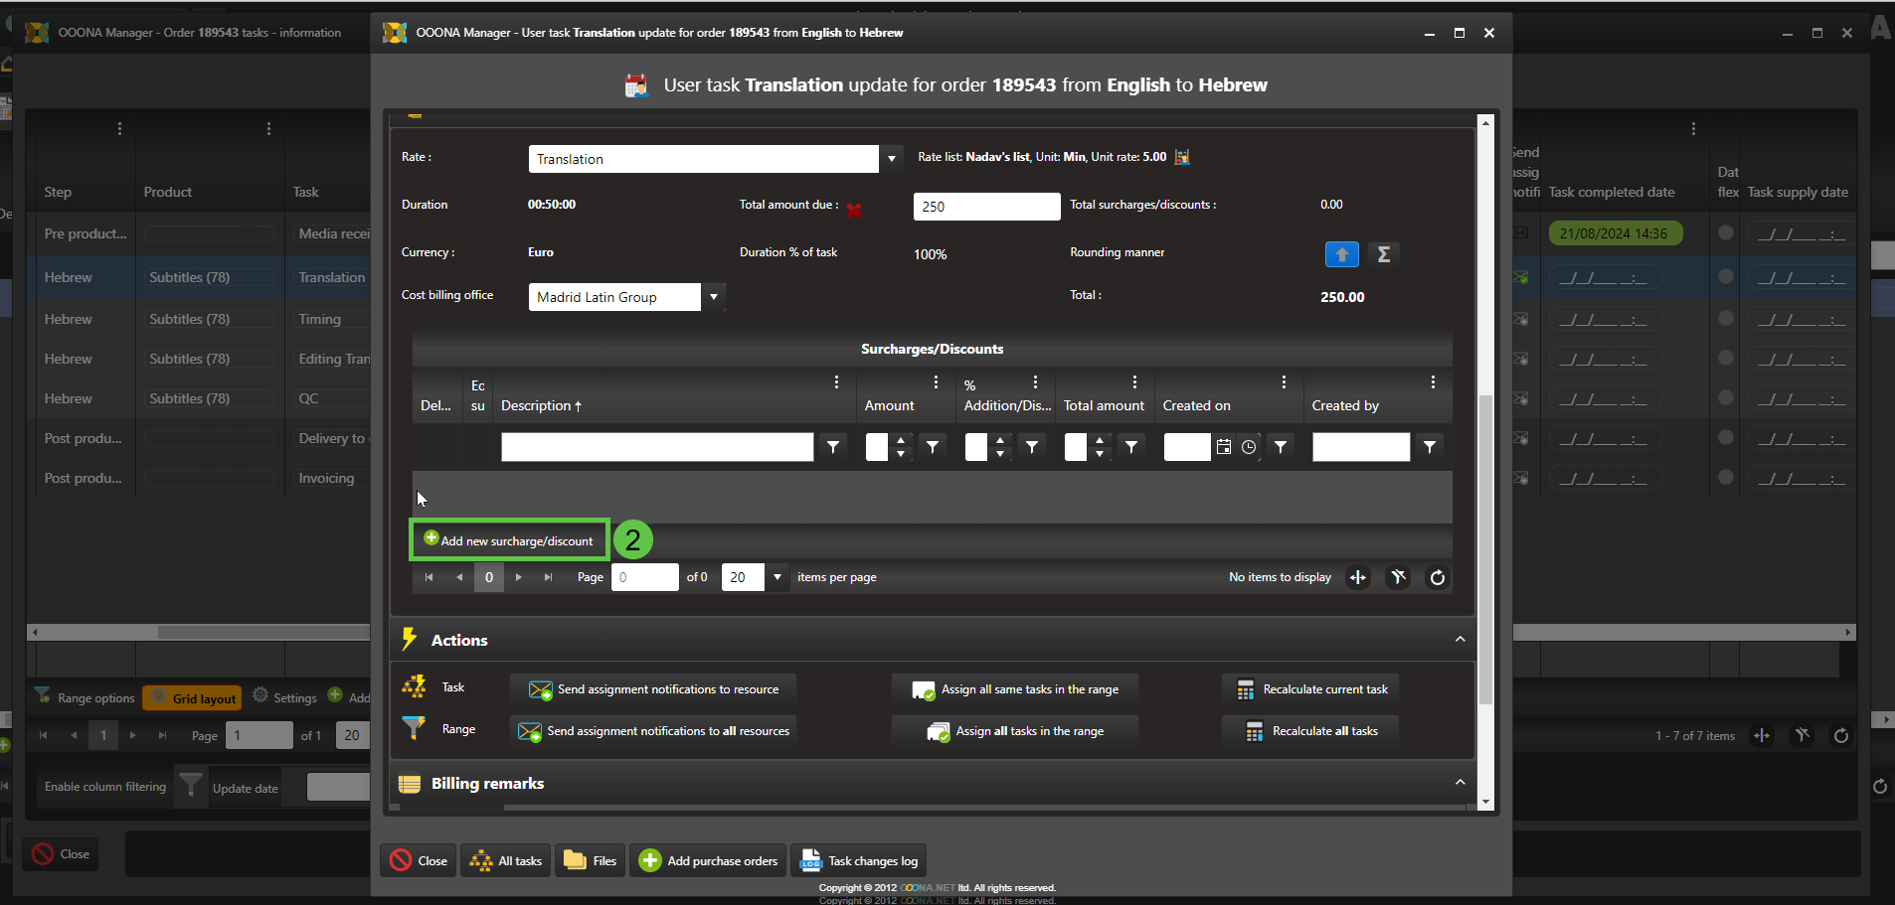Open Description column options menu

pos(836,382)
